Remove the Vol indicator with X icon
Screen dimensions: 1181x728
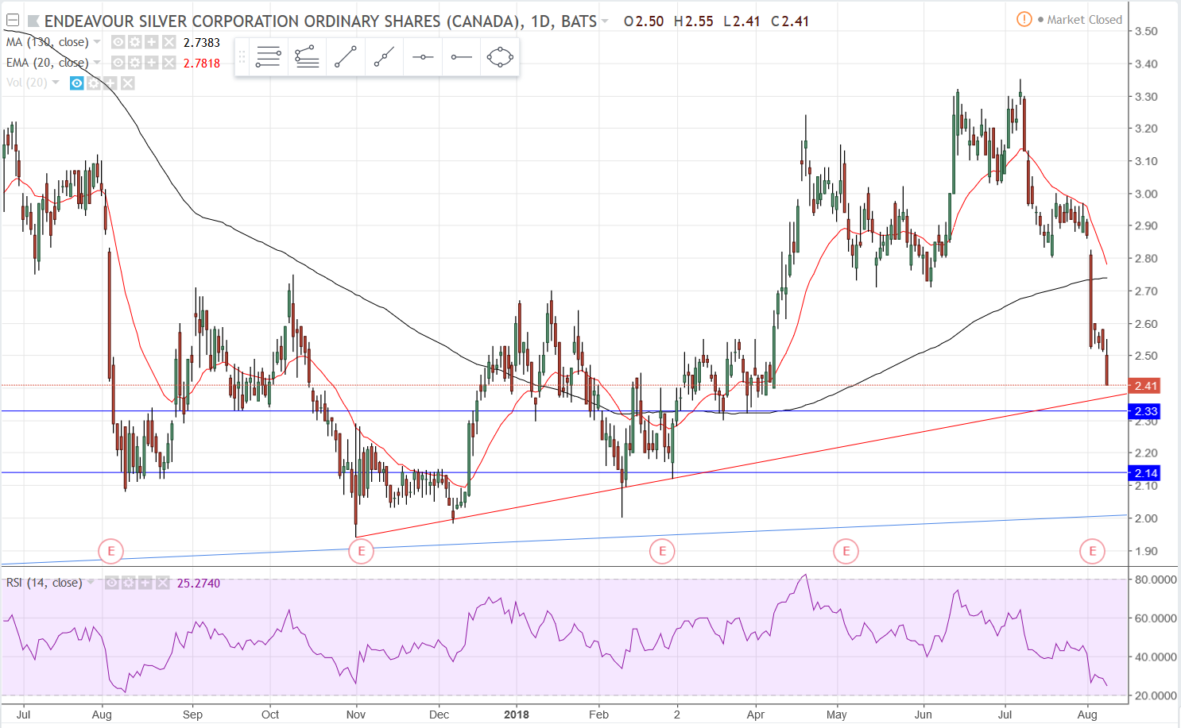click(128, 83)
